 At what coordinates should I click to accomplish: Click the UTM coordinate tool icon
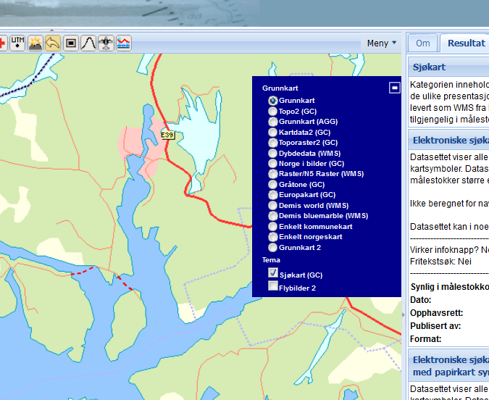click(x=17, y=43)
